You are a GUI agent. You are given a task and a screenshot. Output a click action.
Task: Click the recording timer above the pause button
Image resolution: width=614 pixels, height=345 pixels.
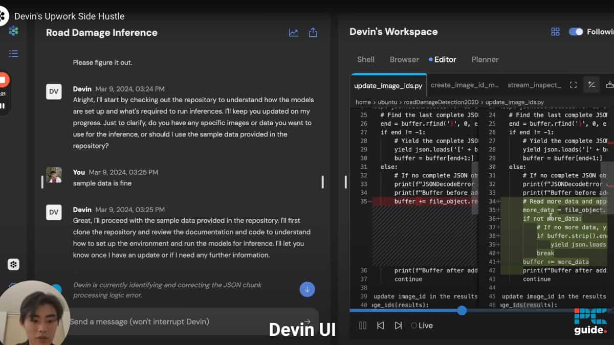point(3,94)
